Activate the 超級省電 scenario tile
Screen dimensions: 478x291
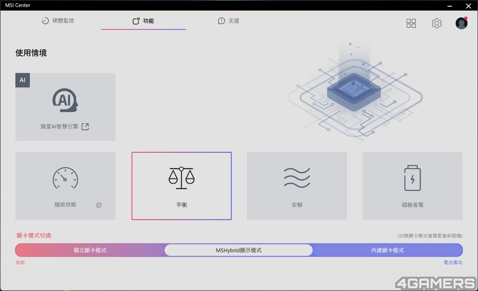click(412, 186)
